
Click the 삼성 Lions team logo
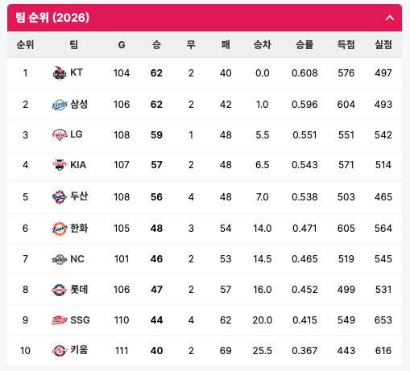[x=59, y=105]
